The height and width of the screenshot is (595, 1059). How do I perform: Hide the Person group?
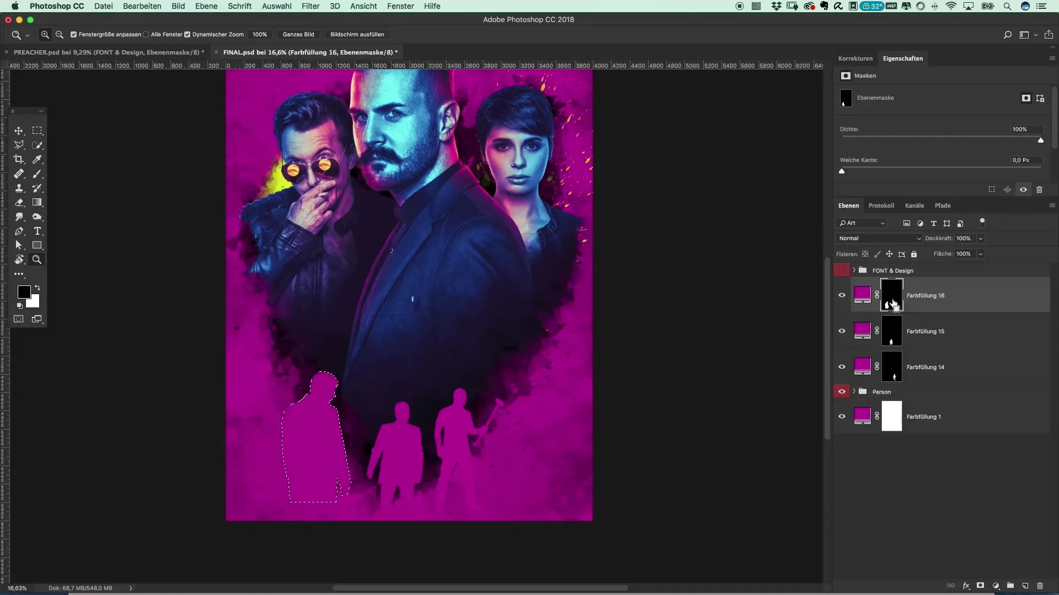(842, 391)
